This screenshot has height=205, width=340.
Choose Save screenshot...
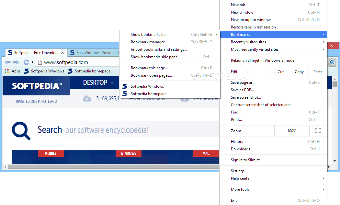click(x=273, y=97)
